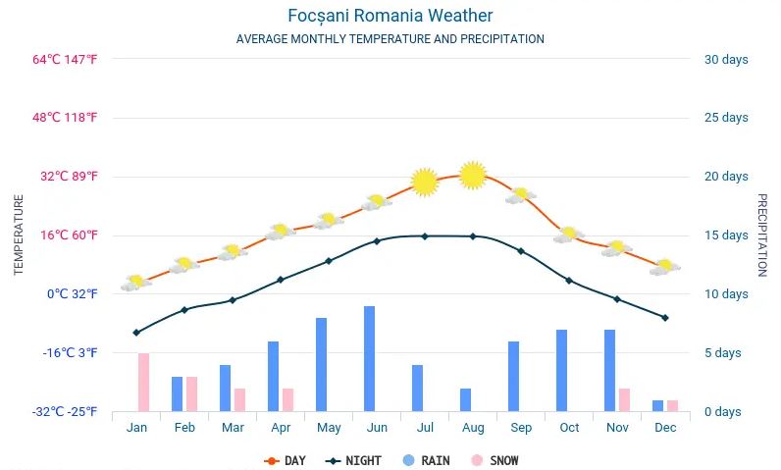Image resolution: width=781 pixels, height=470 pixels.
Task: Click the January snow bar
Action: (x=143, y=383)
